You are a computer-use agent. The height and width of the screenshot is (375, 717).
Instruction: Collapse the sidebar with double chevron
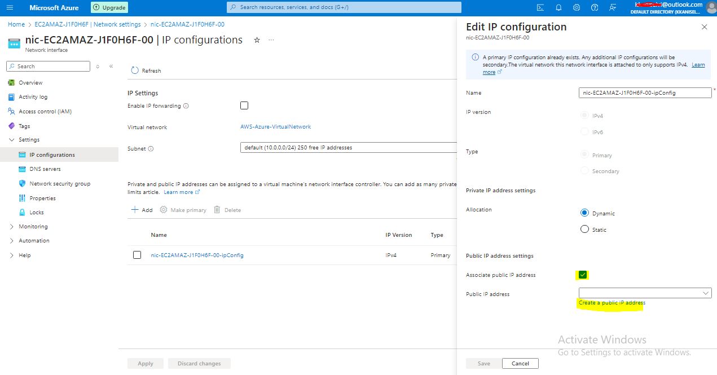click(x=111, y=67)
